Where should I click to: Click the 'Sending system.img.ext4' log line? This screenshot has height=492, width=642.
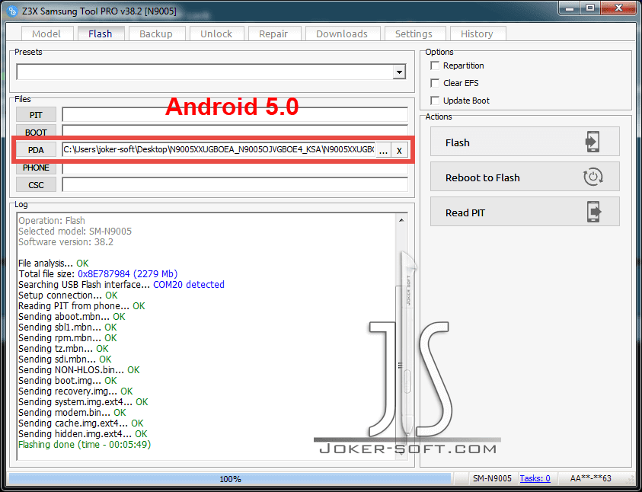(83, 402)
